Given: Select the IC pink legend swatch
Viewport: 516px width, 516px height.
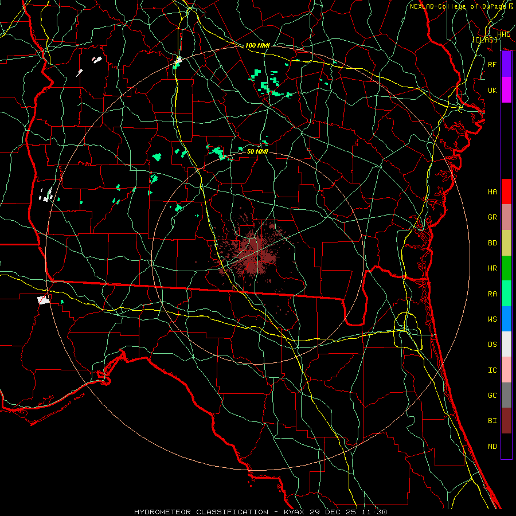Looking at the screenshot, I should pos(506,370).
